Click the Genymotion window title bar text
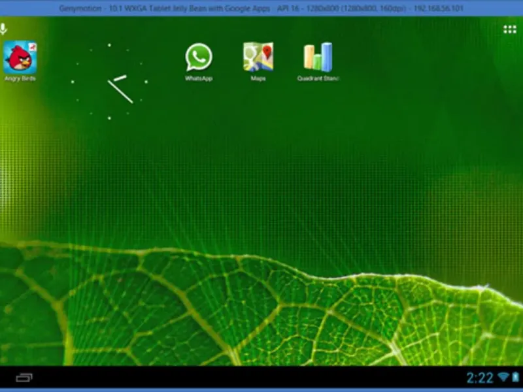The image size is (523, 392). [x=261, y=8]
